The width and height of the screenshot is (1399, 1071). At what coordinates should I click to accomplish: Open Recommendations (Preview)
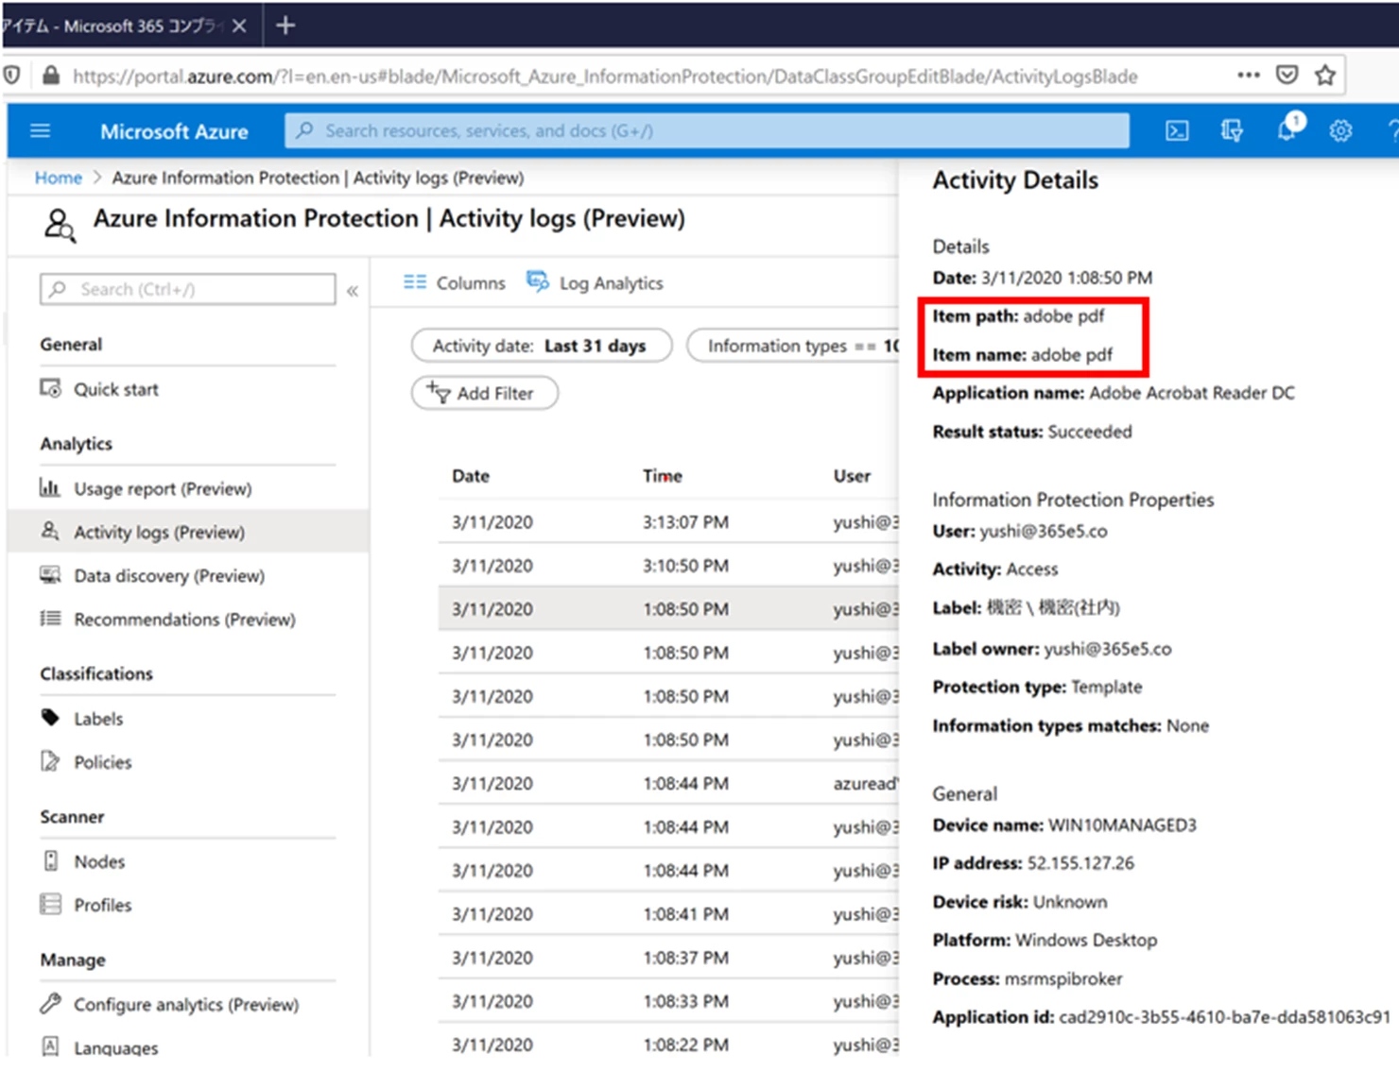tap(187, 619)
